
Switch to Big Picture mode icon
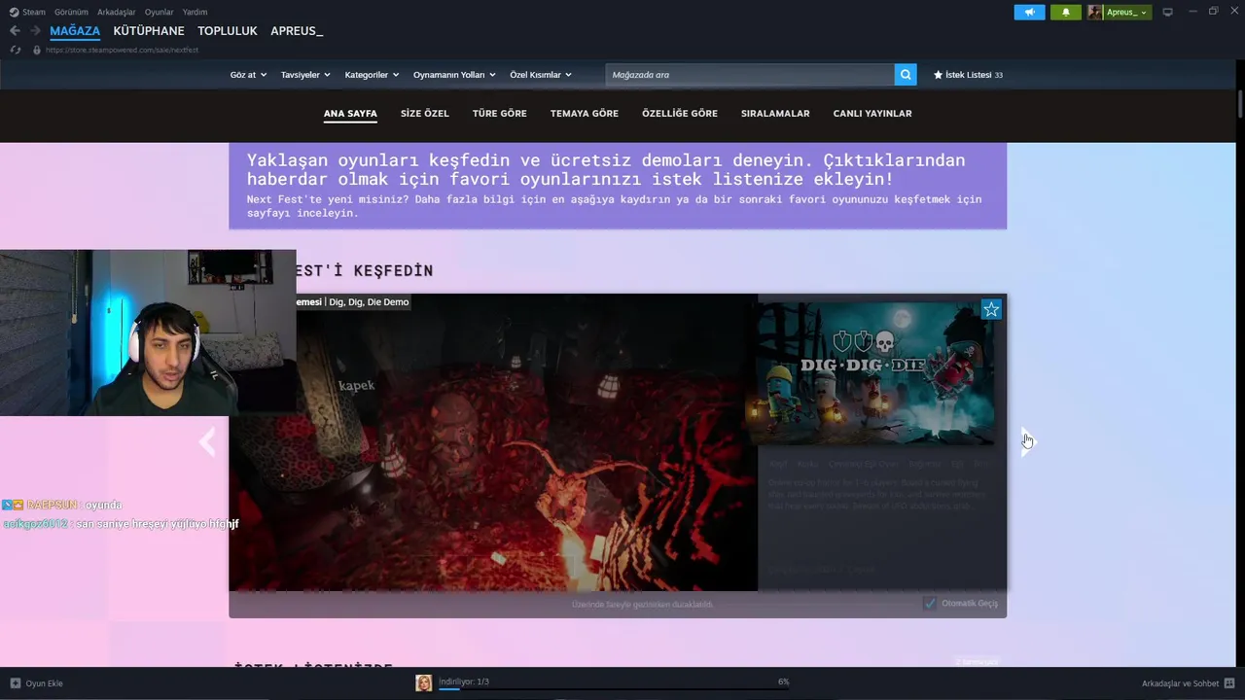coord(1168,12)
